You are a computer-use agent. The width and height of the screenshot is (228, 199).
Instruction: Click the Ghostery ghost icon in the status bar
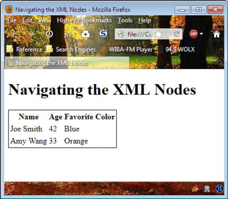click(207, 189)
